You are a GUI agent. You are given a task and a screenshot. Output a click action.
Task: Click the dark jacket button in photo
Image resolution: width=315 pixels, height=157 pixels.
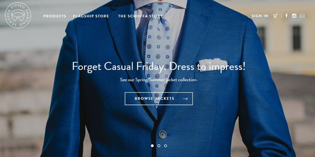tap(163, 134)
